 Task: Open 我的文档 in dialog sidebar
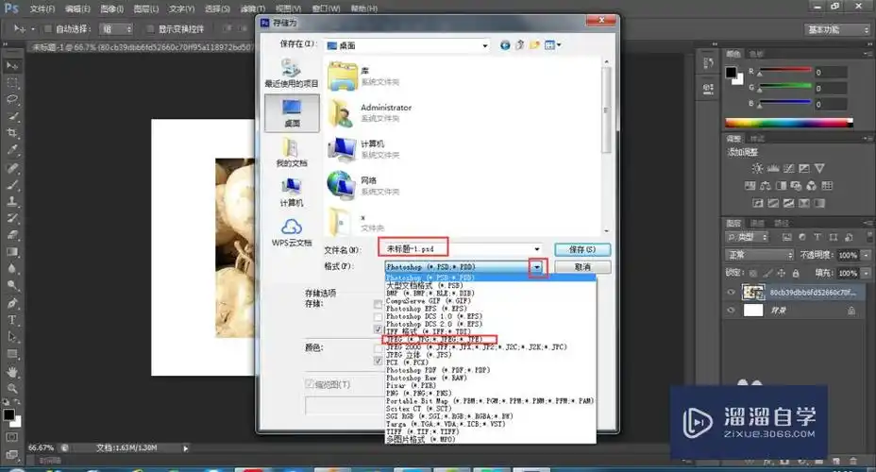click(x=292, y=153)
